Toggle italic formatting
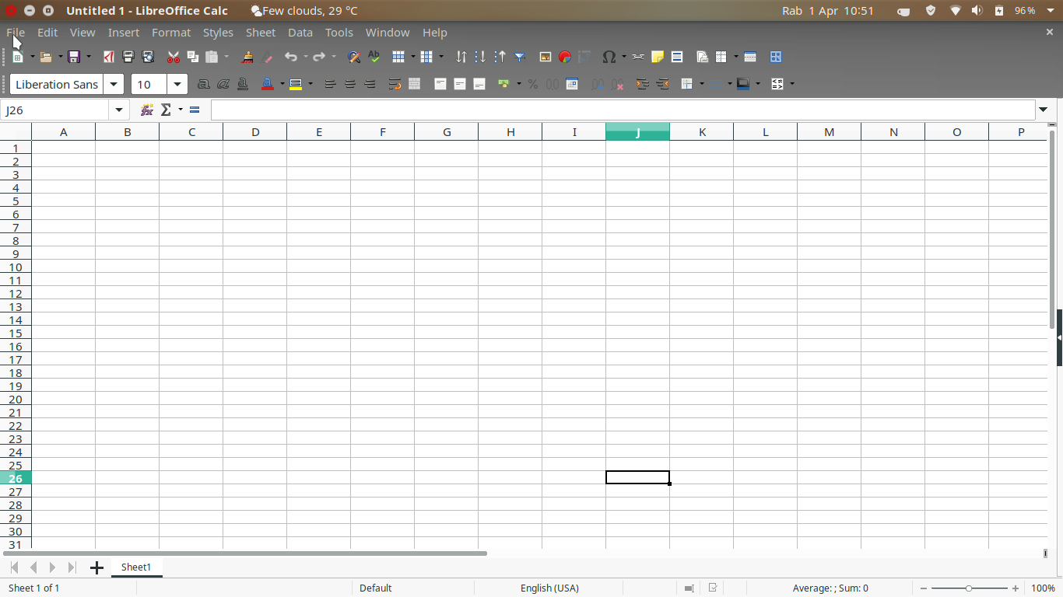The width and height of the screenshot is (1063, 597). coord(223,84)
